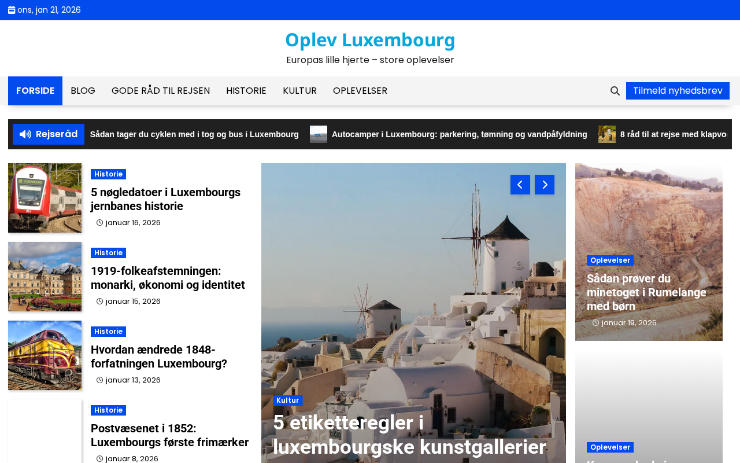Open the HISTORIE menu item
The width and height of the screenshot is (740, 463).
[x=246, y=91]
